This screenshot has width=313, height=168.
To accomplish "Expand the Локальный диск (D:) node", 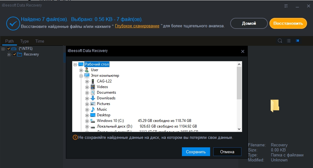I will click(x=87, y=127).
